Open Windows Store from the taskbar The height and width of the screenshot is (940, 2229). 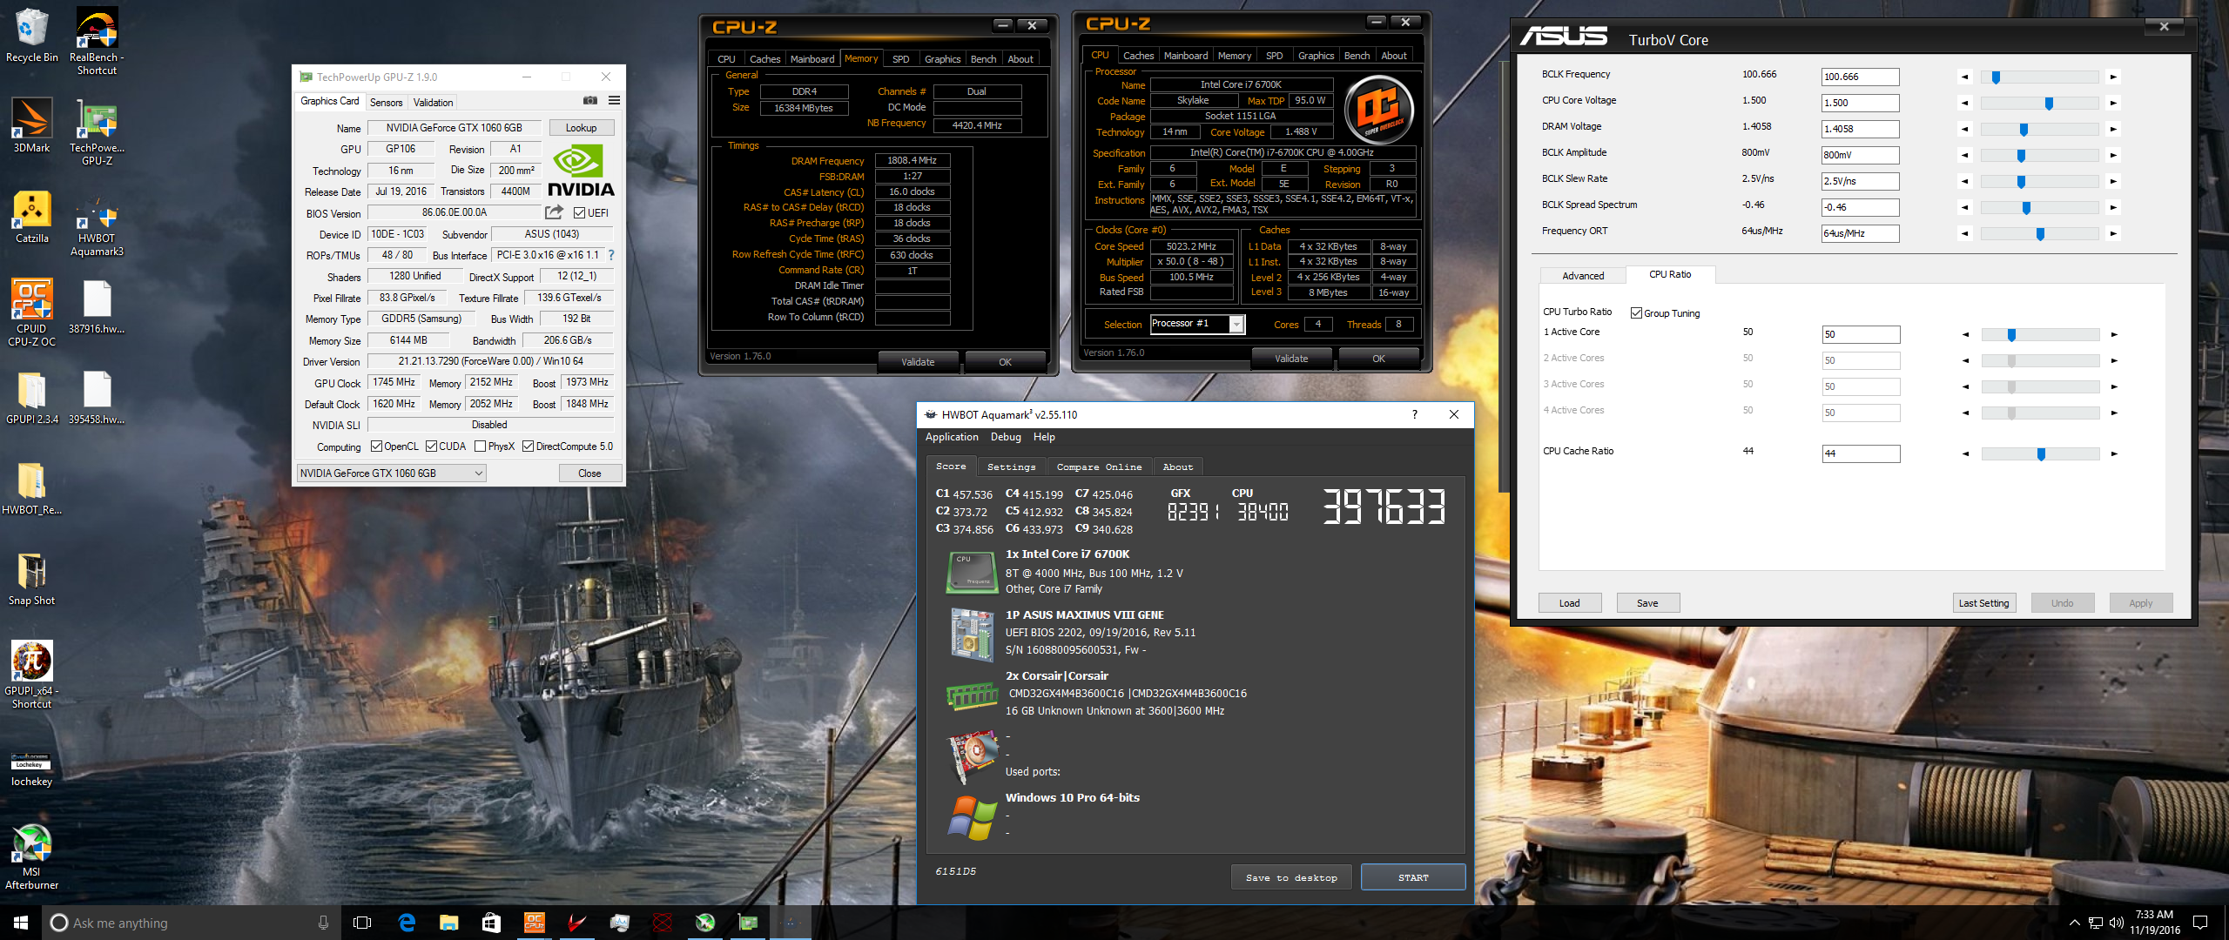(x=491, y=923)
